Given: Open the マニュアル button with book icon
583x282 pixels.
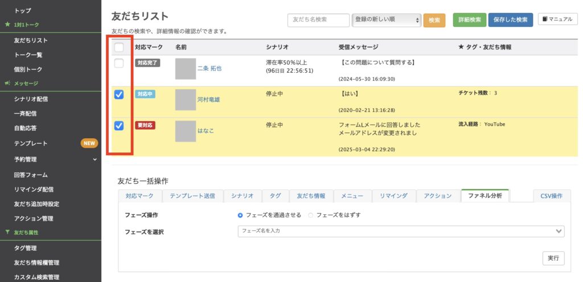Looking at the screenshot, I should pos(557,20).
